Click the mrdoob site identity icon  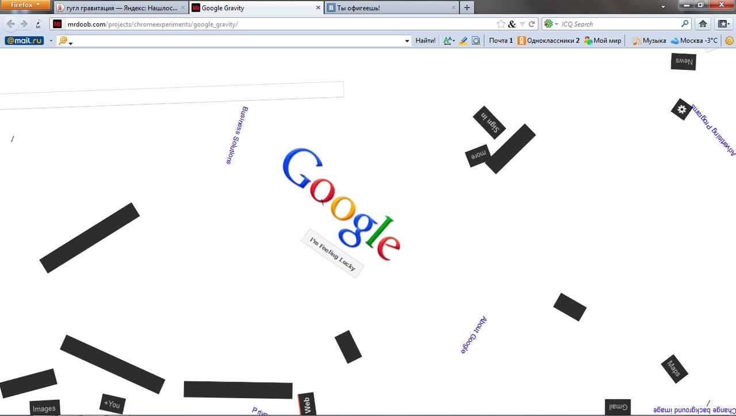[57, 24]
